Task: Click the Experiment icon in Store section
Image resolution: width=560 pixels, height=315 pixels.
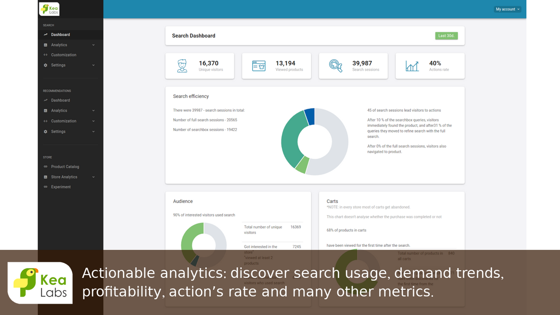Action: click(45, 186)
